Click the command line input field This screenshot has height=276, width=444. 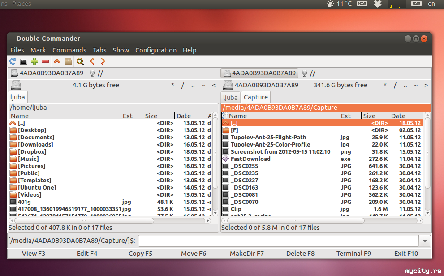pos(278,241)
